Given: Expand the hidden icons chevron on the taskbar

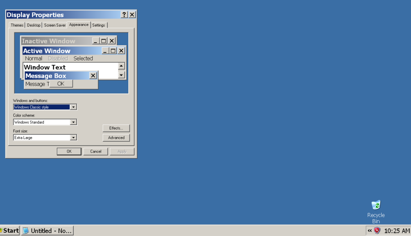Looking at the screenshot, I should (x=370, y=230).
